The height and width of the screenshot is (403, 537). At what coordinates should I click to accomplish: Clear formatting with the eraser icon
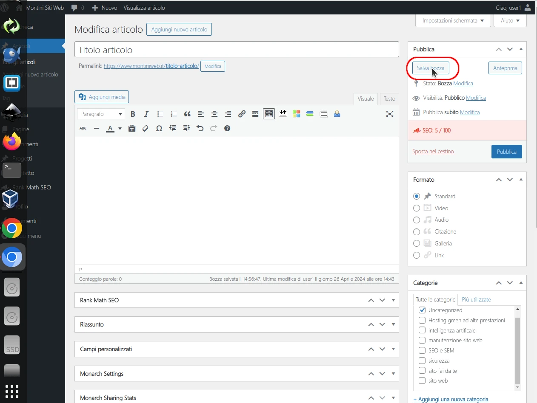146,128
